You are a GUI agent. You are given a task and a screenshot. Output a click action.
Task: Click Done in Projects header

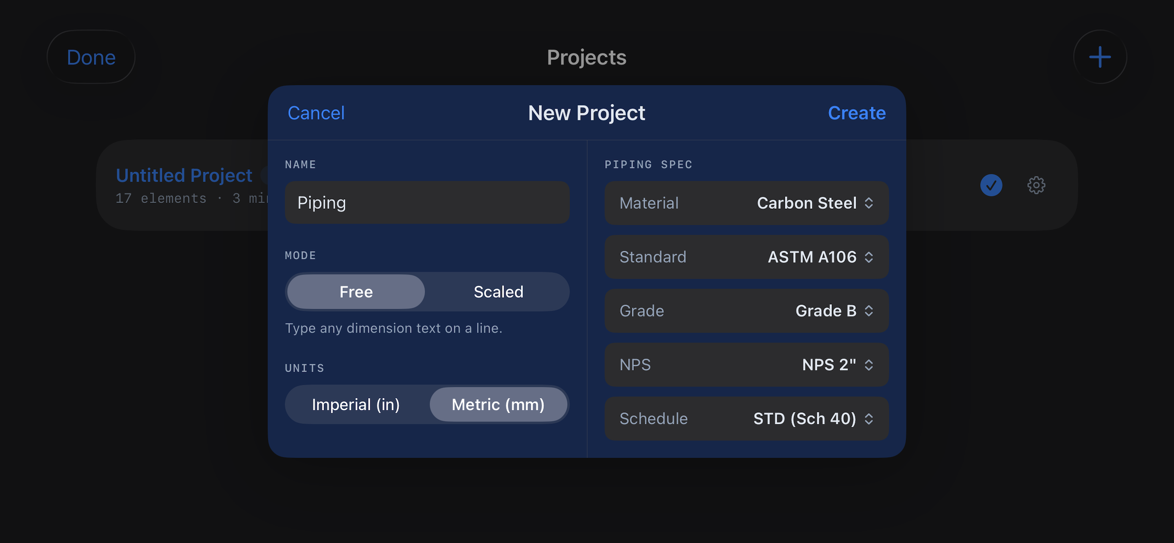tap(91, 57)
